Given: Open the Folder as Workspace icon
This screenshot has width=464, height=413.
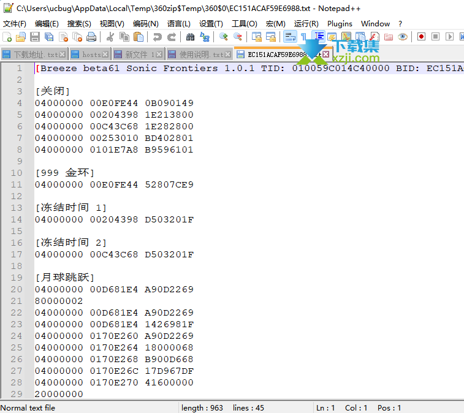Looking at the screenshot, I should 389,37.
